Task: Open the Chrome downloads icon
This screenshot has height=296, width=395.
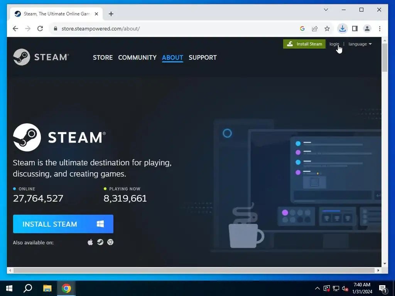Action: [x=343, y=29]
